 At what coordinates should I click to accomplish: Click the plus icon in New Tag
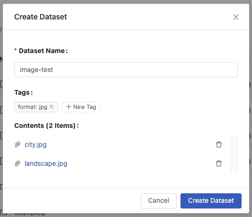tap(69, 107)
